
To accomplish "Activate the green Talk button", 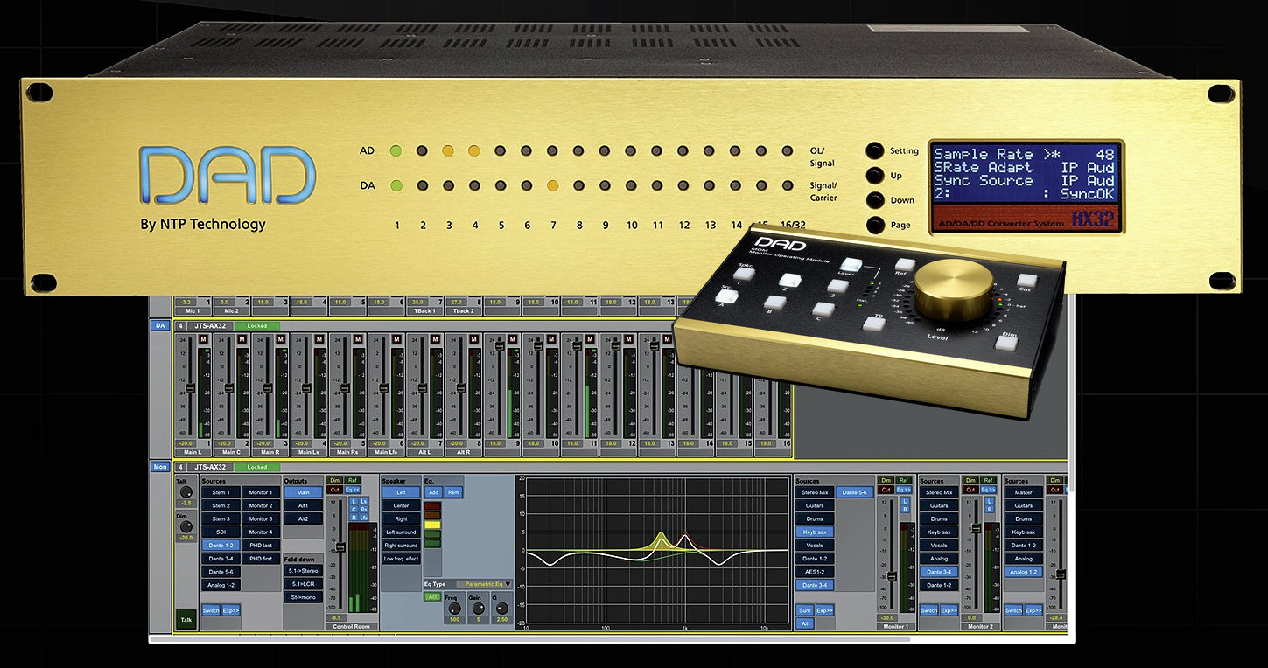I will (186, 619).
